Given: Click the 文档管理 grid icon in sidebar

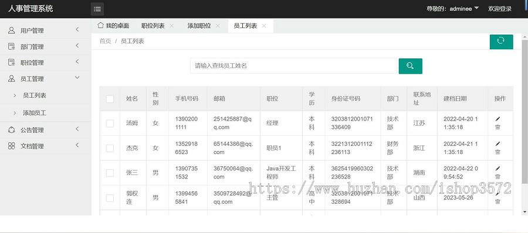Looking at the screenshot, I should tap(12, 146).
